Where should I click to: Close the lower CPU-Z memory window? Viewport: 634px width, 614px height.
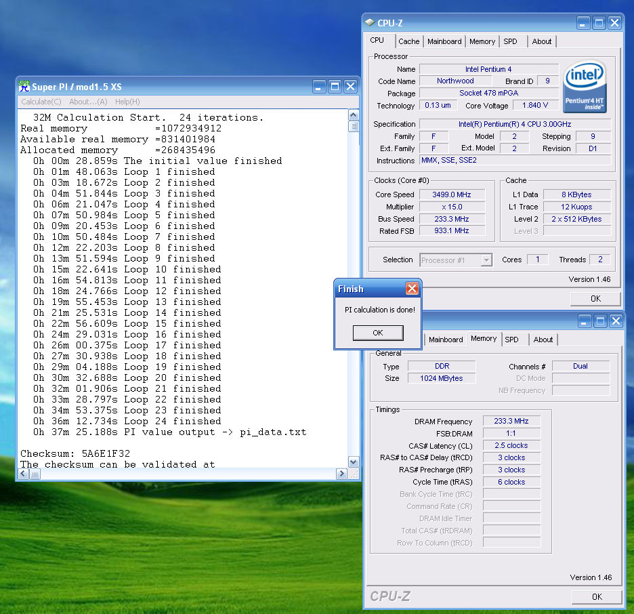click(616, 321)
